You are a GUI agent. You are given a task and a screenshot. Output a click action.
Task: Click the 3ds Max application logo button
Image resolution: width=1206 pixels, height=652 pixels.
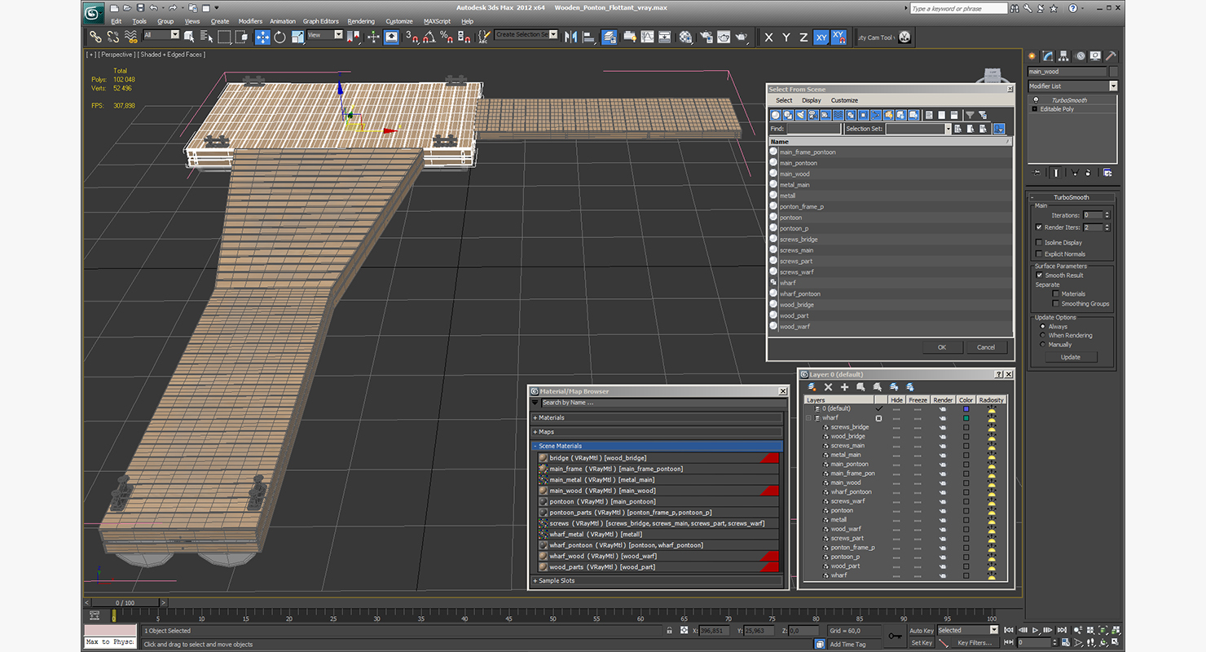point(95,11)
